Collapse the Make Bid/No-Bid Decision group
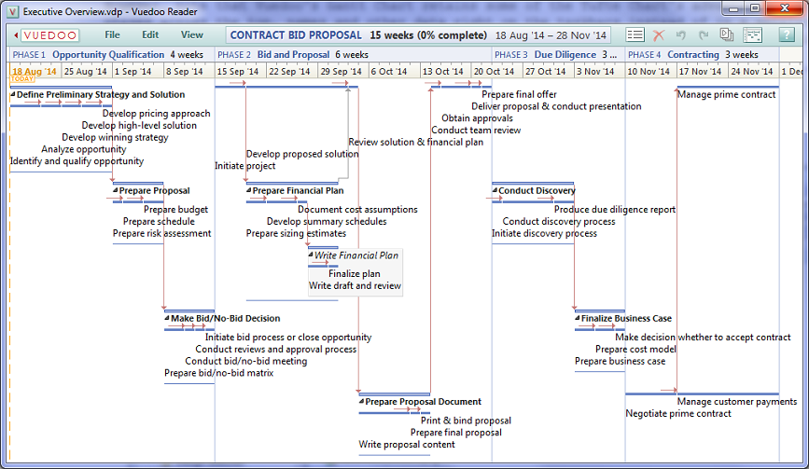809x469 pixels. (167, 319)
